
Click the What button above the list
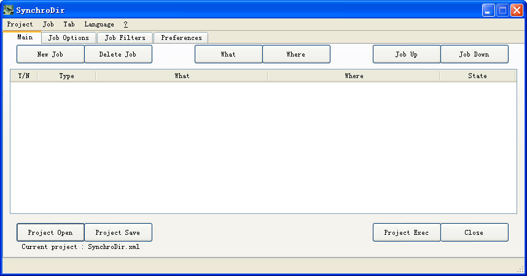(228, 54)
